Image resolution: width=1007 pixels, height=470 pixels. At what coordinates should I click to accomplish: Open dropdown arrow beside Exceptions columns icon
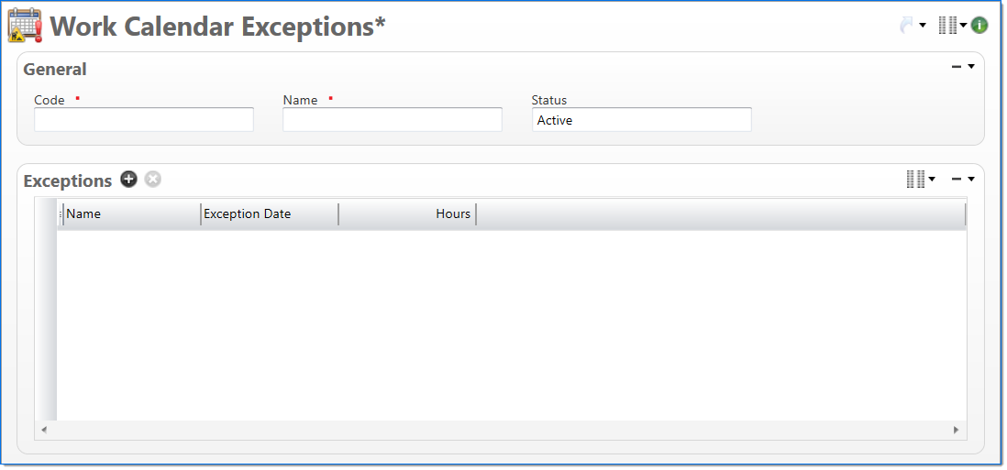point(932,180)
